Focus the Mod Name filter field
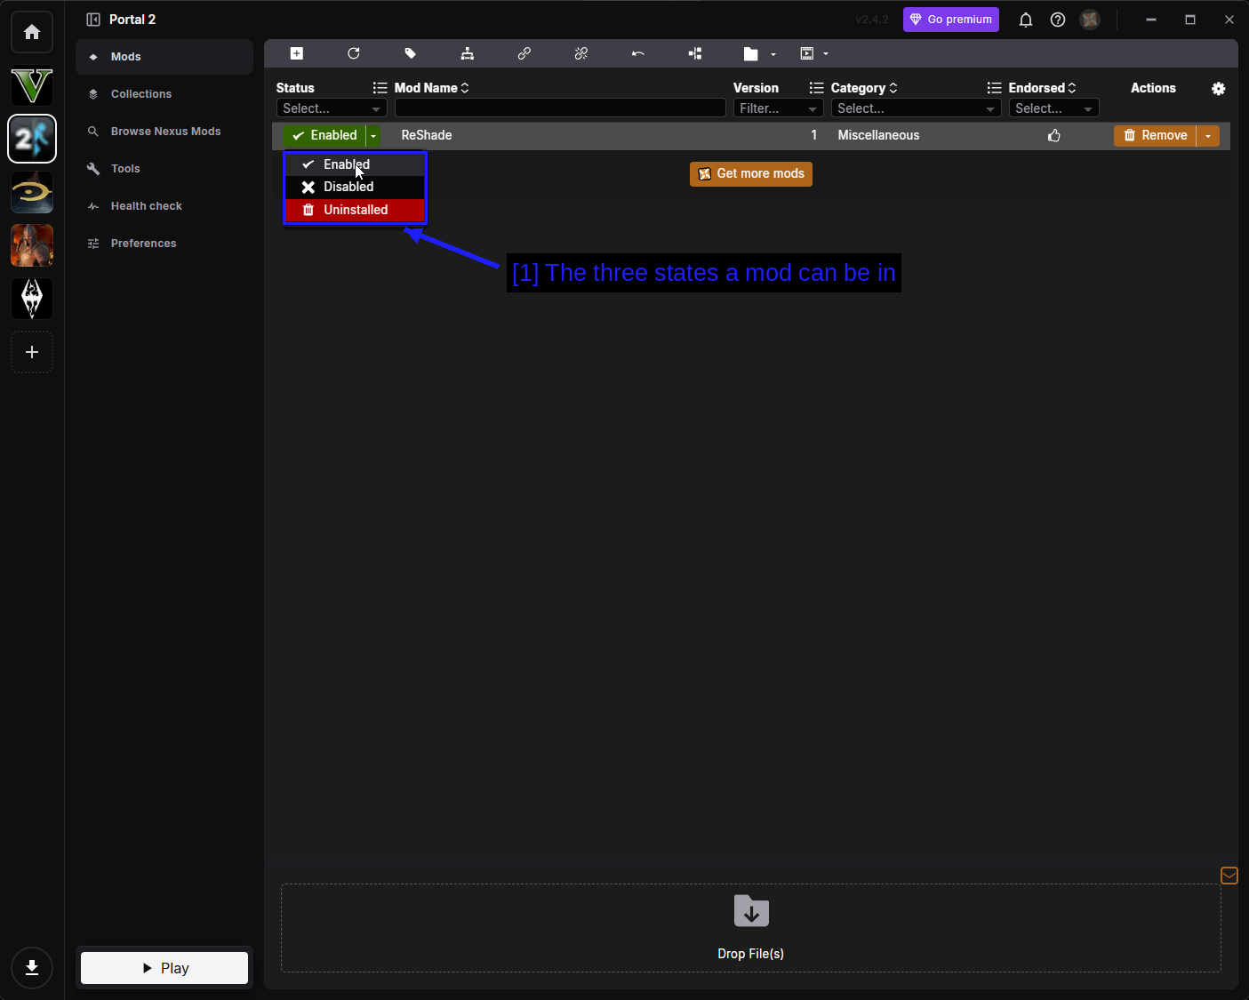 pos(560,108)
